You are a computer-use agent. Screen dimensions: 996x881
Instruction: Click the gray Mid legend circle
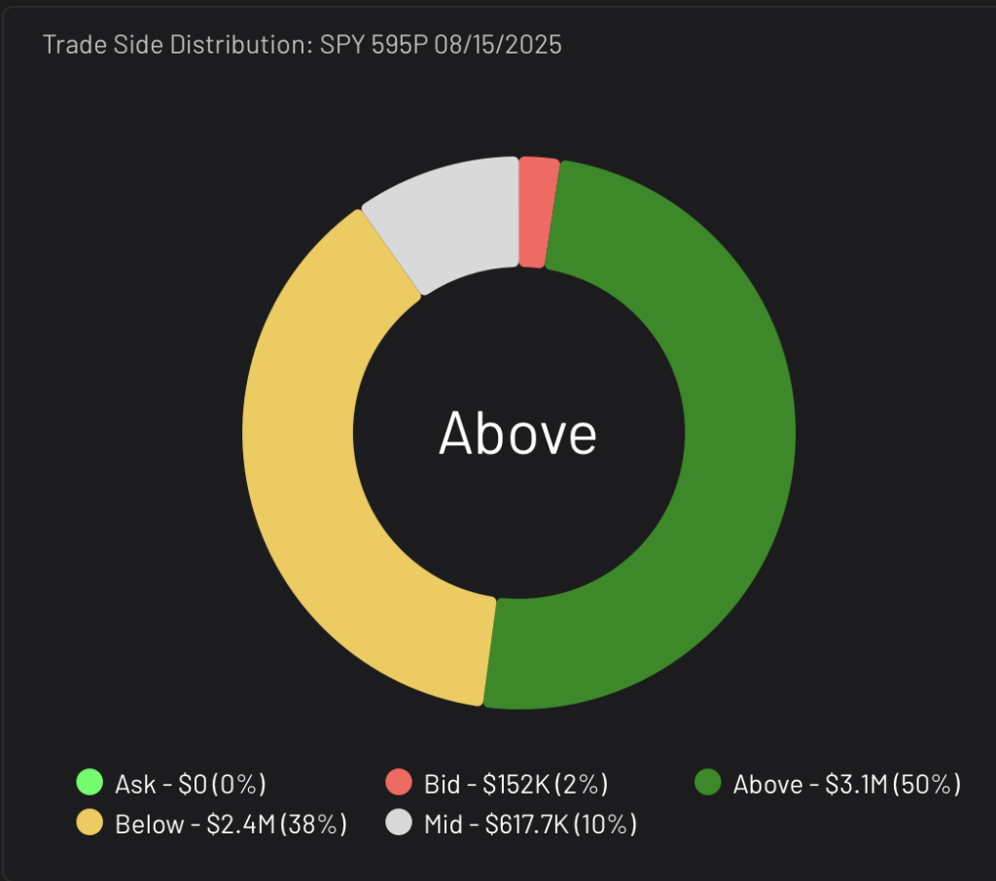point(399,822)
